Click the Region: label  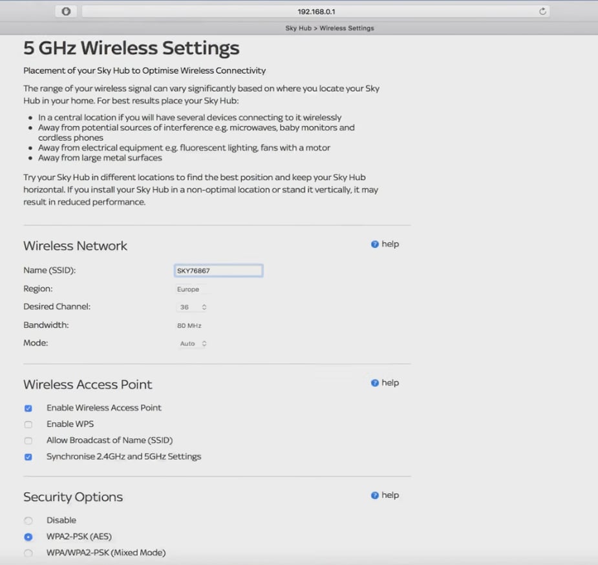pyautogui.click(x=37, y=289)
